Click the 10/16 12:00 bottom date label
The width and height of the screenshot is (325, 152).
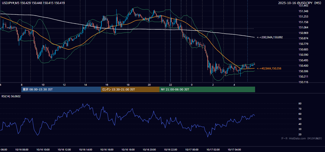64,150
